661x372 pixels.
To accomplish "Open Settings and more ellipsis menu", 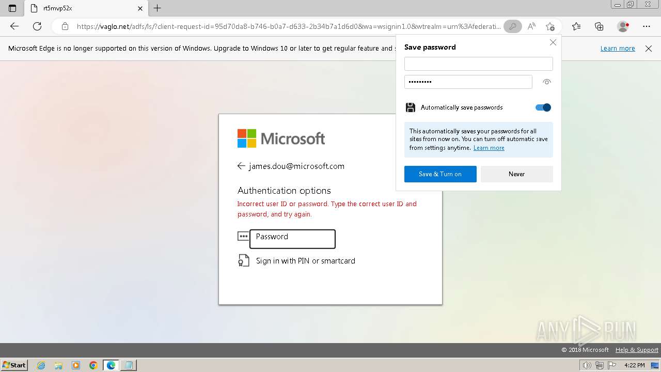I will [x=647, y=26].
